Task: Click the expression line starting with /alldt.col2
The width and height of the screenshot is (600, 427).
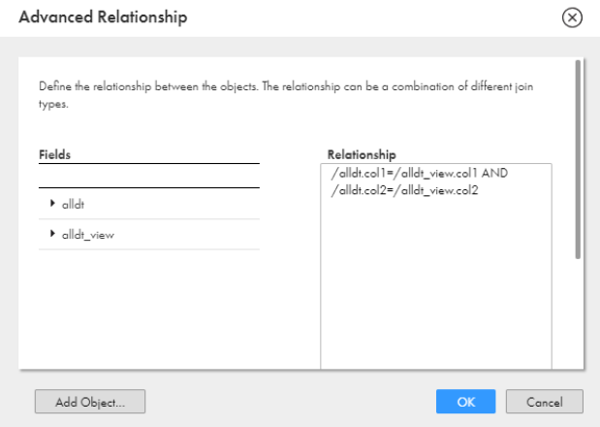Action: coord(404,190)
